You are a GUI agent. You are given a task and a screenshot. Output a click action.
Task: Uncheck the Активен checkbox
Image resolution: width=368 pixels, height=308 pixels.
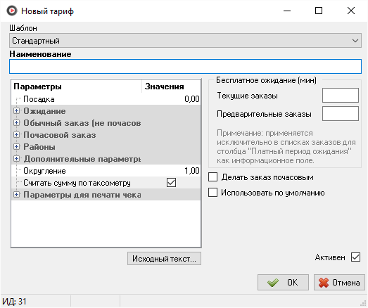(x=355, y=257)
